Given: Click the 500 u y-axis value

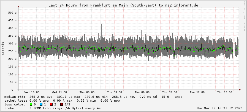Looking at the screenshot, I should (x=12, y=13).
